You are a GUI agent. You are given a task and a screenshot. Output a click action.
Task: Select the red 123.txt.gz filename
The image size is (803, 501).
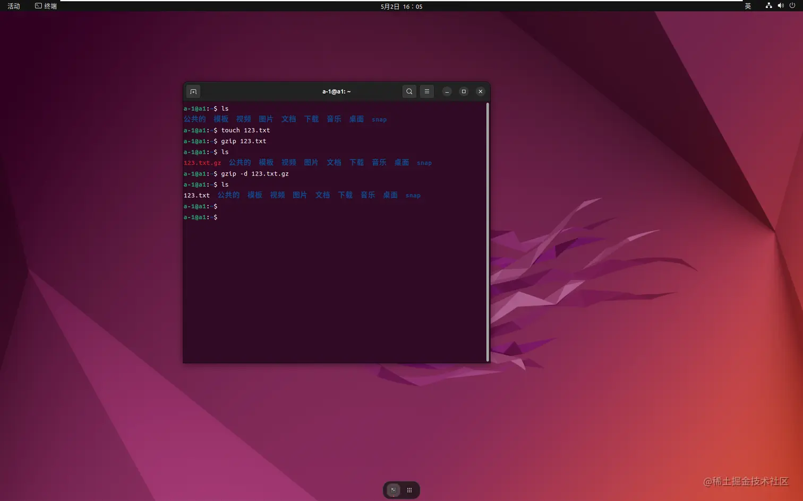(202, 162)
